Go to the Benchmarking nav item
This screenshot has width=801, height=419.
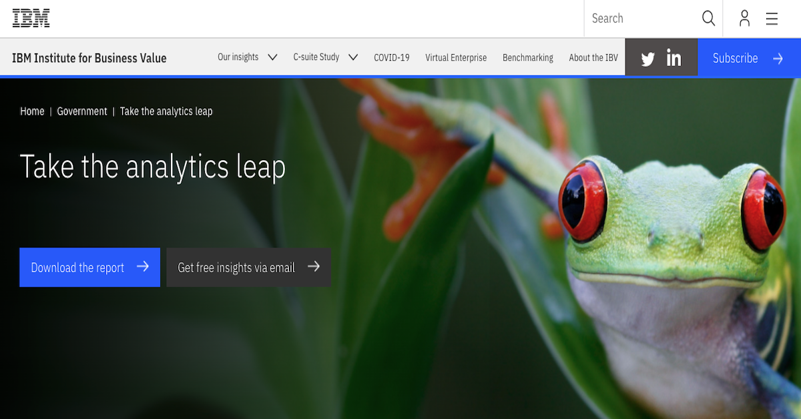pyautogui.click(x=528, y=58)
